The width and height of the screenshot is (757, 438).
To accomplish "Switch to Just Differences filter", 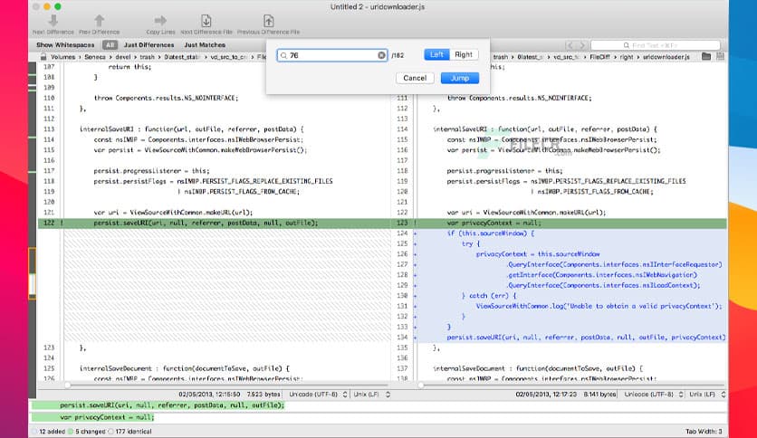I will point(149,45).
